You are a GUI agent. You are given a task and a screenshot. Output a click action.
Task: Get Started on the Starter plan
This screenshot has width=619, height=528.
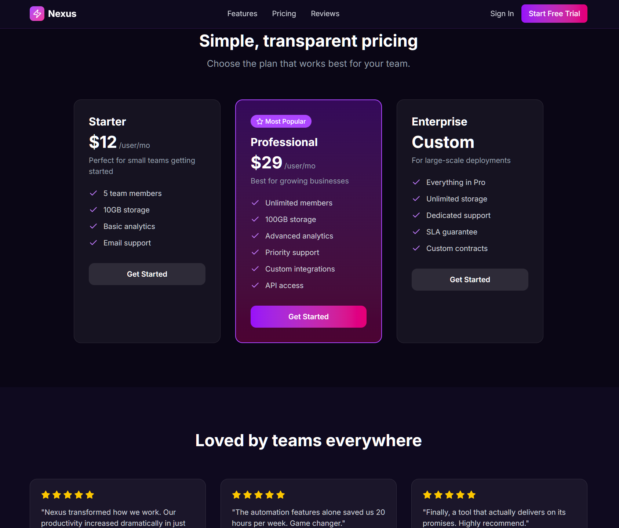click(147, 274)
